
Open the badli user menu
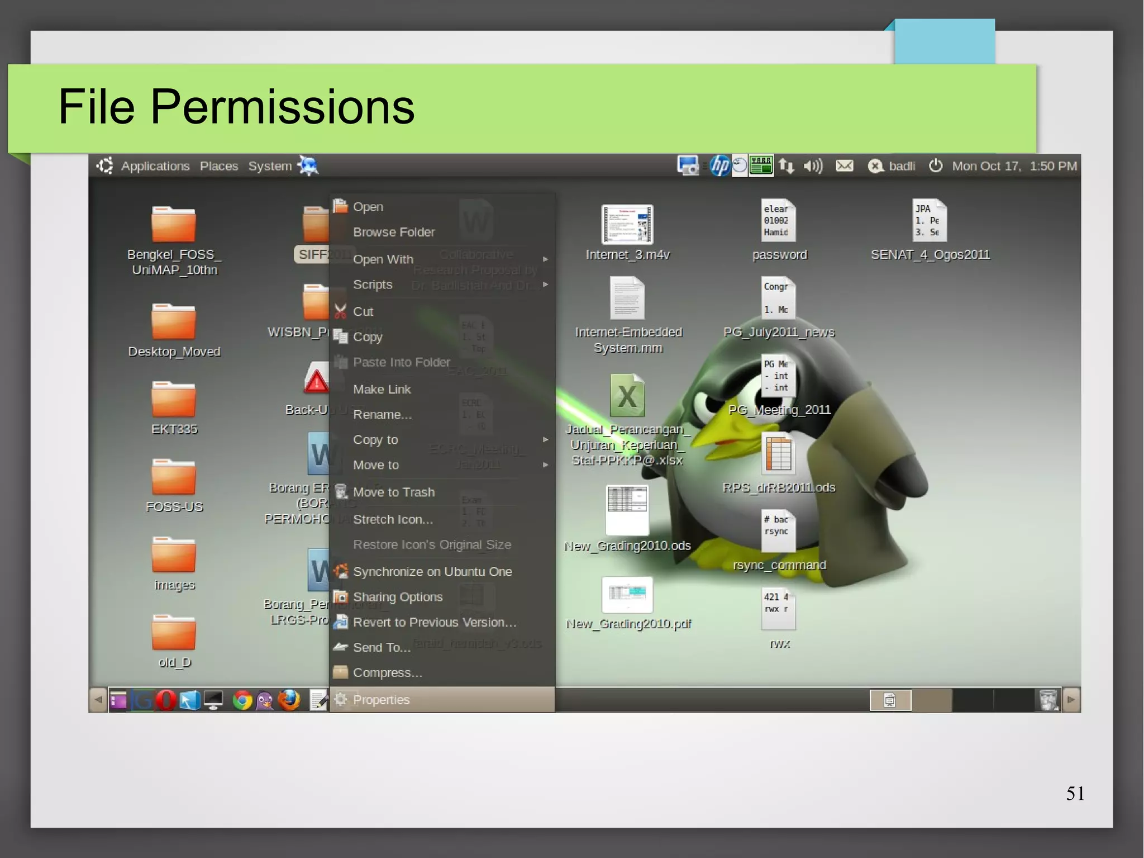point(892,166)
